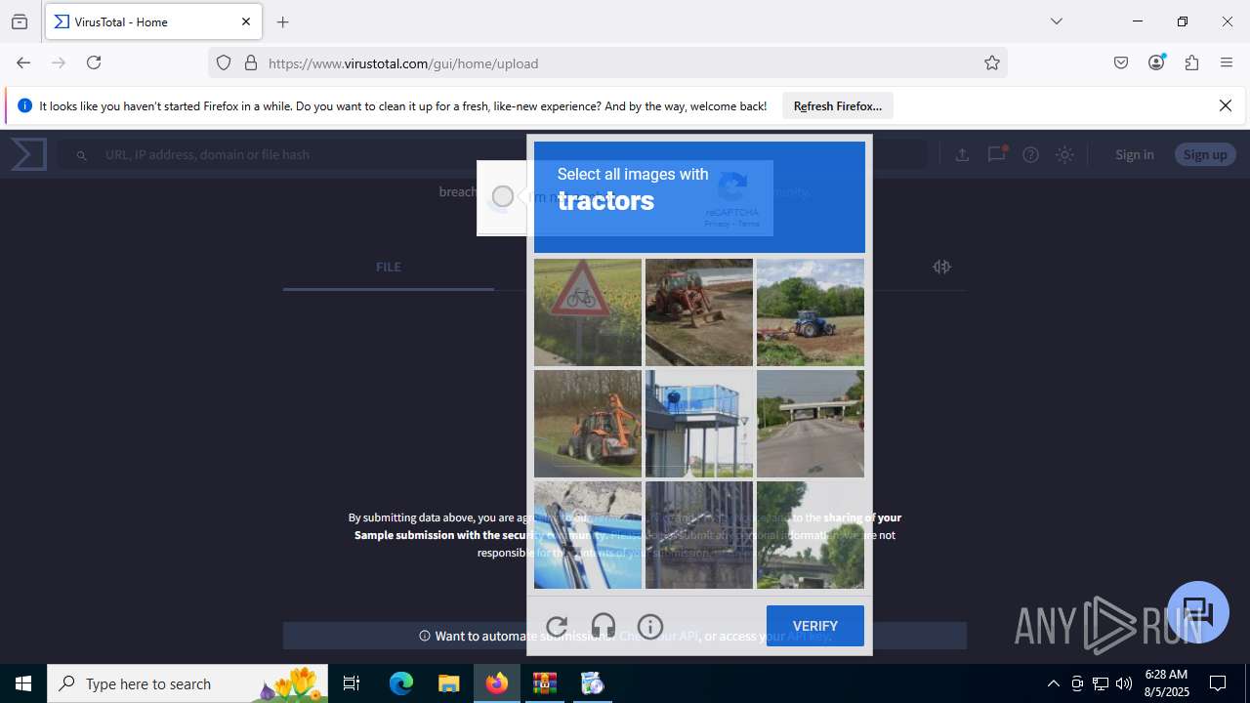The image size is (1250, 703).
Task: Open VirusTotal notifications icon
Action: pyautogui.click(x=996, y=154)
